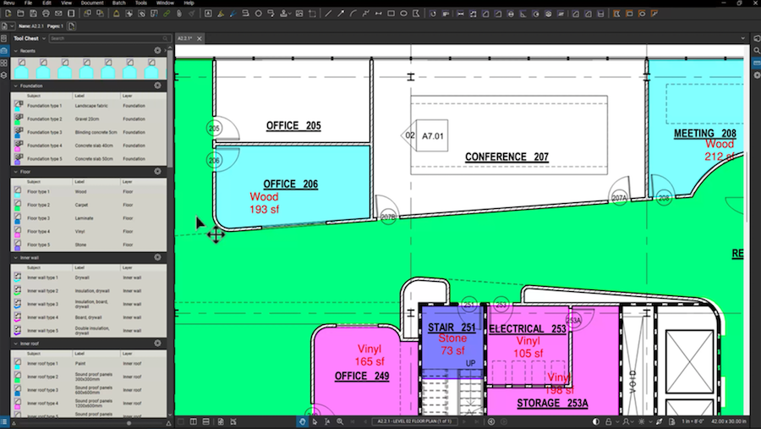Open the Tool Chest panel dropdown
The image size is (761, 429).
point(44,38)
